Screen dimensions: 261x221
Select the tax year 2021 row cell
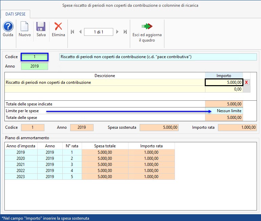click(x=21, y=165)
